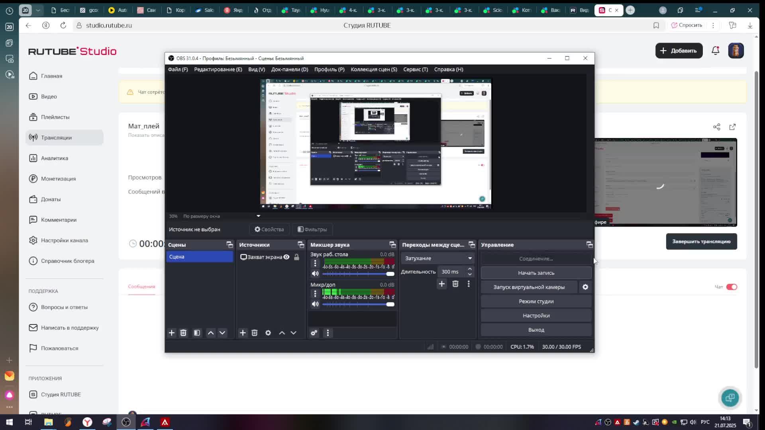Click the RUTUBE notifications bell icon
Image resolution: width=765 pixels, height=430 pixels.
716,51
